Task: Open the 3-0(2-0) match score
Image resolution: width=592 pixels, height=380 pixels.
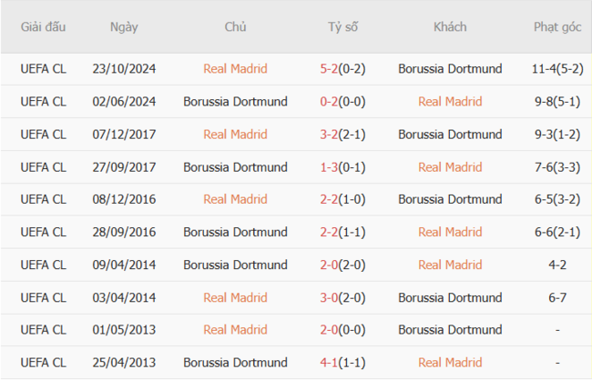Action: pyautogui.click(x=342, y=297)
